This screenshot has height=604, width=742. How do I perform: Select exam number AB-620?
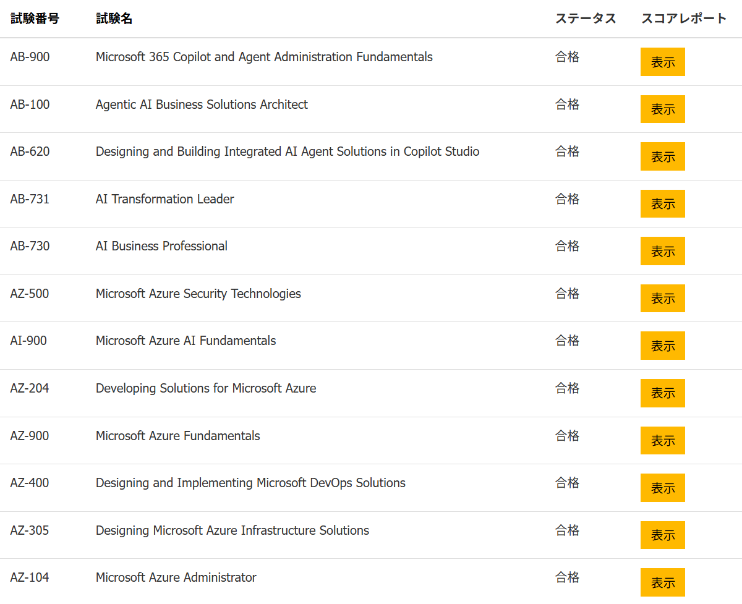30,151
